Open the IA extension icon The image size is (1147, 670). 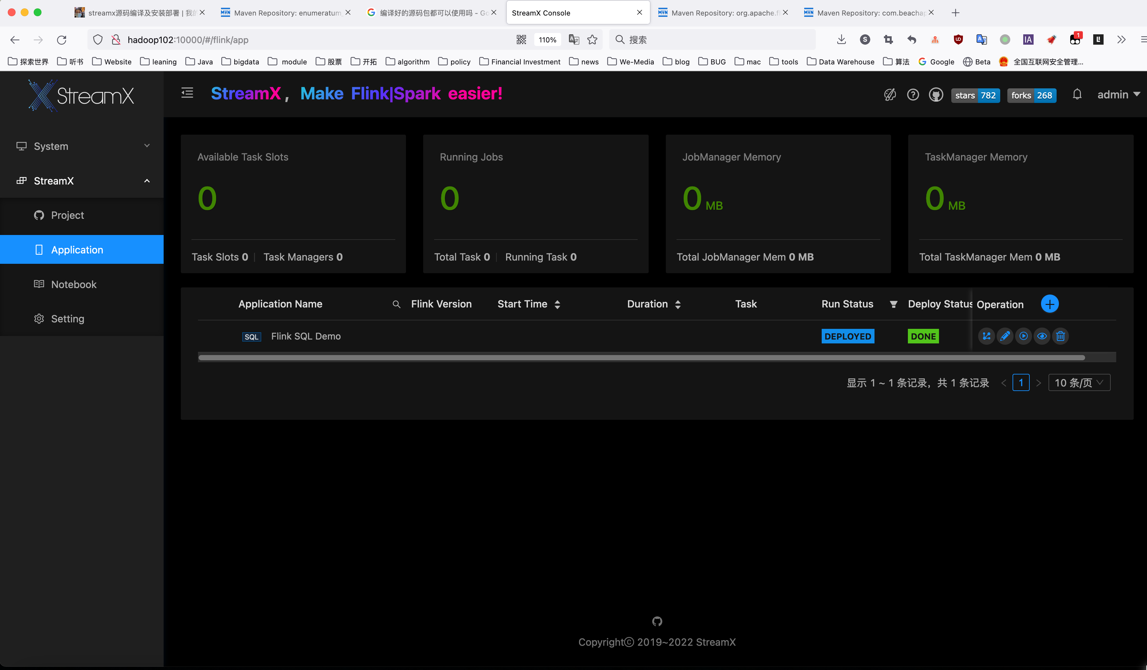pos(1028,40)
